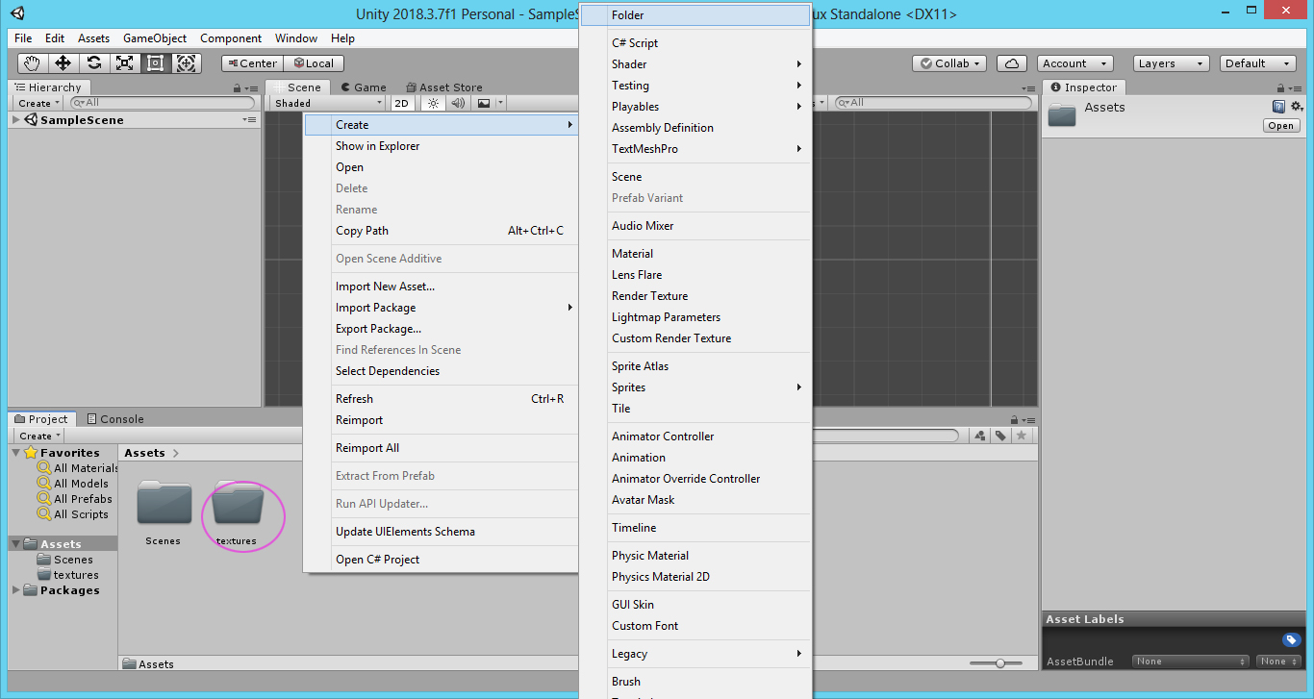
Task: Select the Scale tool
Action: (x=125, y=63)
